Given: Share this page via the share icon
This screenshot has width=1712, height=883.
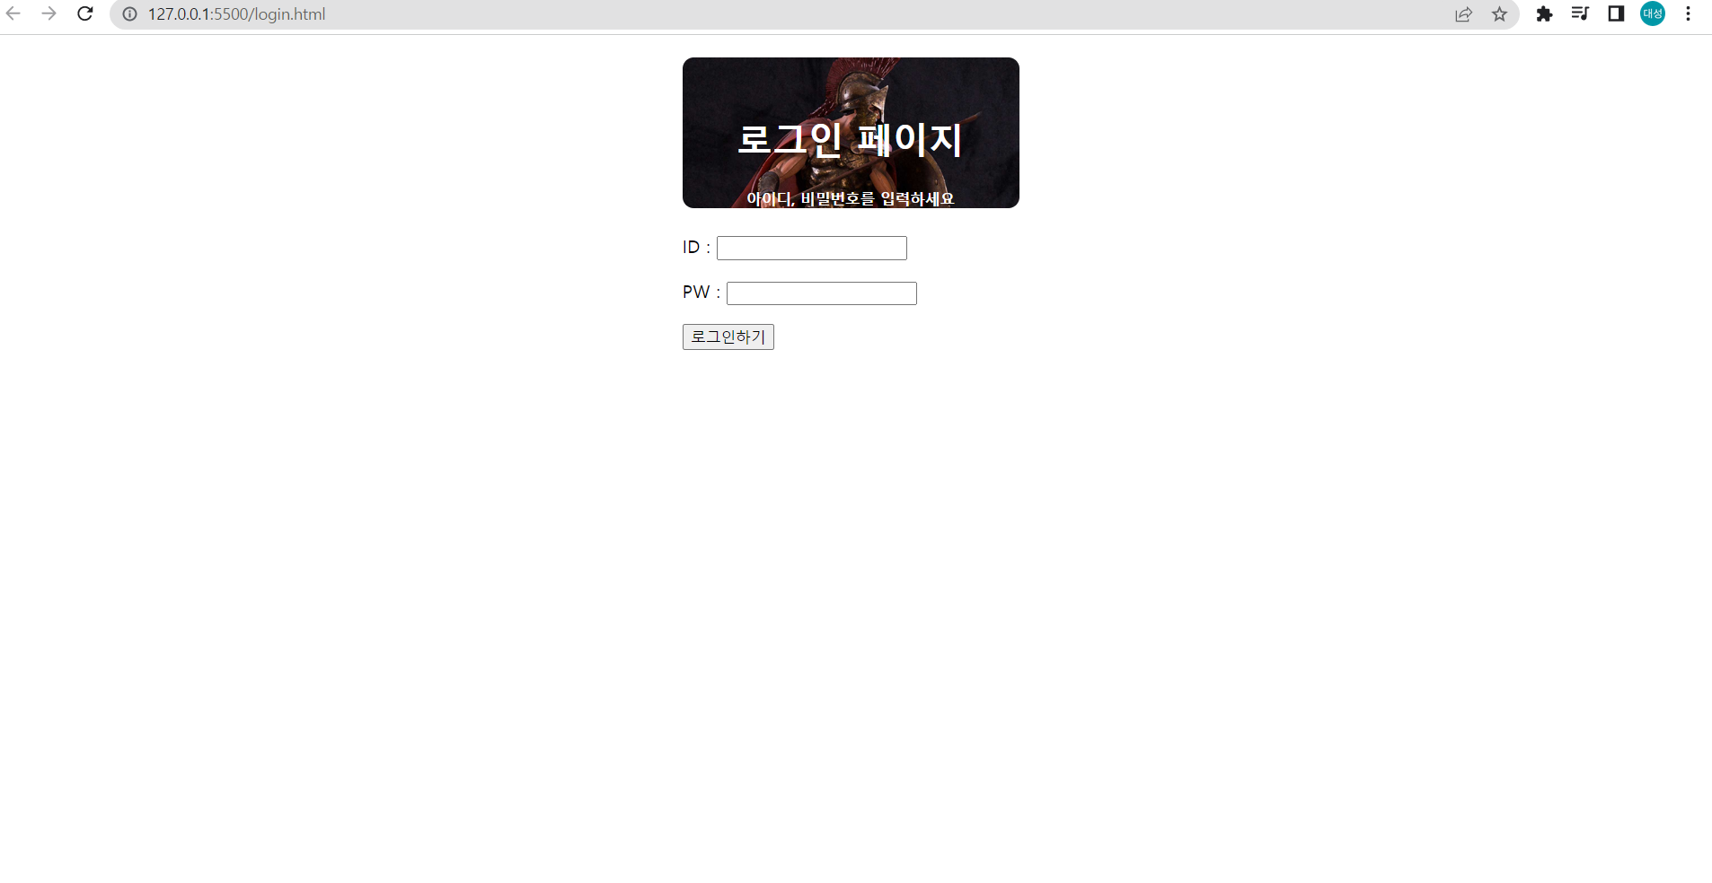Looking at the screenshot, I should point(1464,14).
